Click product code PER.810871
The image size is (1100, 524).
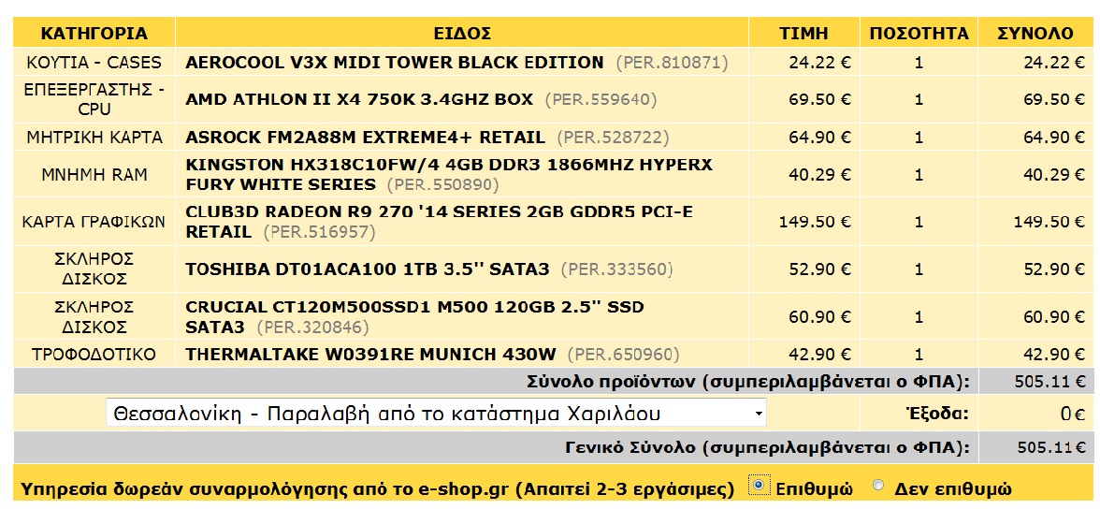(x=672, y=63)
